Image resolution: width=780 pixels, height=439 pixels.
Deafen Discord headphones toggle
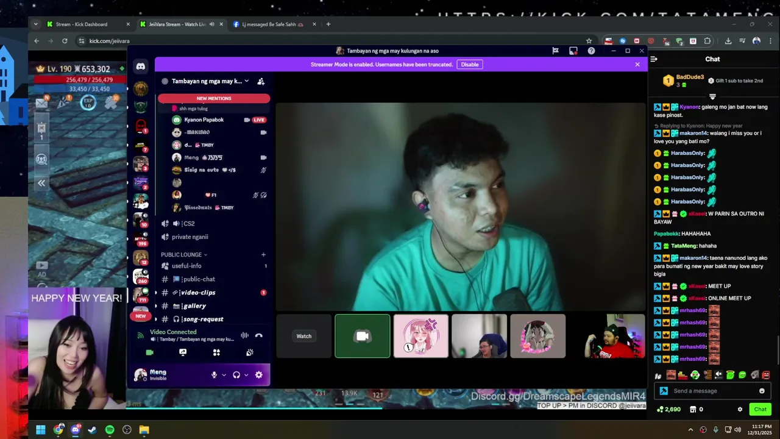point(236,375)
